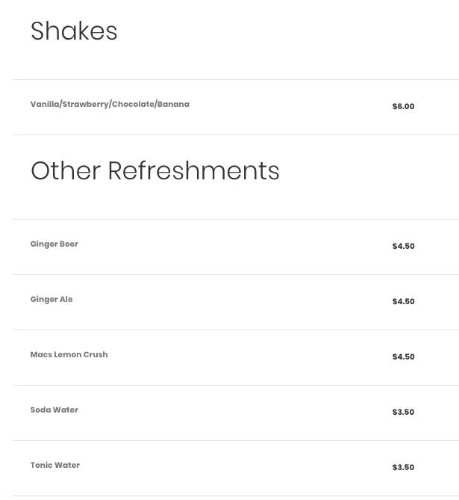
Task: Click the price next to Ginger Beer
Action: tap(403, 247)
